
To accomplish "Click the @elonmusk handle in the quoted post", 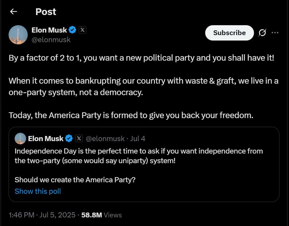I will tap(106, 139).
